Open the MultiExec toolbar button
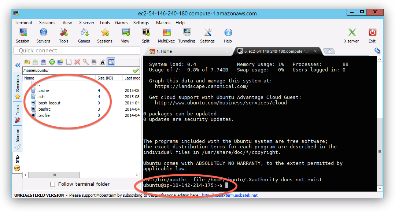Viewport: 395px width, 211px height. [166, 36]
